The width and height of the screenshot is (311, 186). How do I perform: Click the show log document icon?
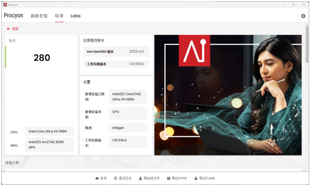[115, 178]
